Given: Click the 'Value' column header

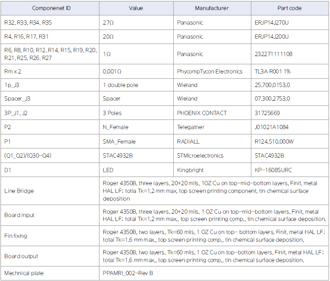Looking at the screenshot, I should click(x=136, y=8).
